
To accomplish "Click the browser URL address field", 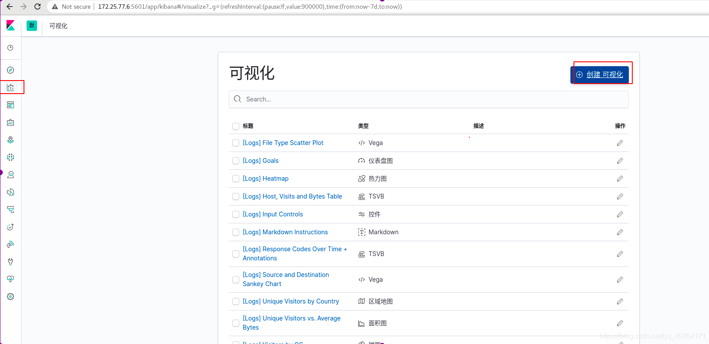I will (x=250, y=7).
